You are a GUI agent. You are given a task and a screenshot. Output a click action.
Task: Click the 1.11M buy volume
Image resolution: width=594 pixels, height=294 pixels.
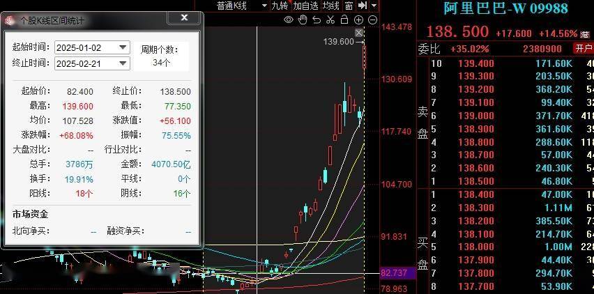(x=557, y=208)
